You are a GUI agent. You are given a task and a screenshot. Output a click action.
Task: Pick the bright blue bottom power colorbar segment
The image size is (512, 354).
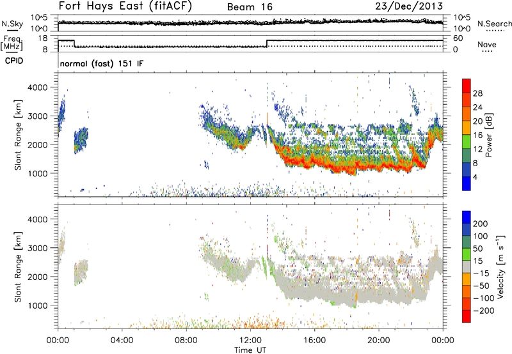coord(467,183)
